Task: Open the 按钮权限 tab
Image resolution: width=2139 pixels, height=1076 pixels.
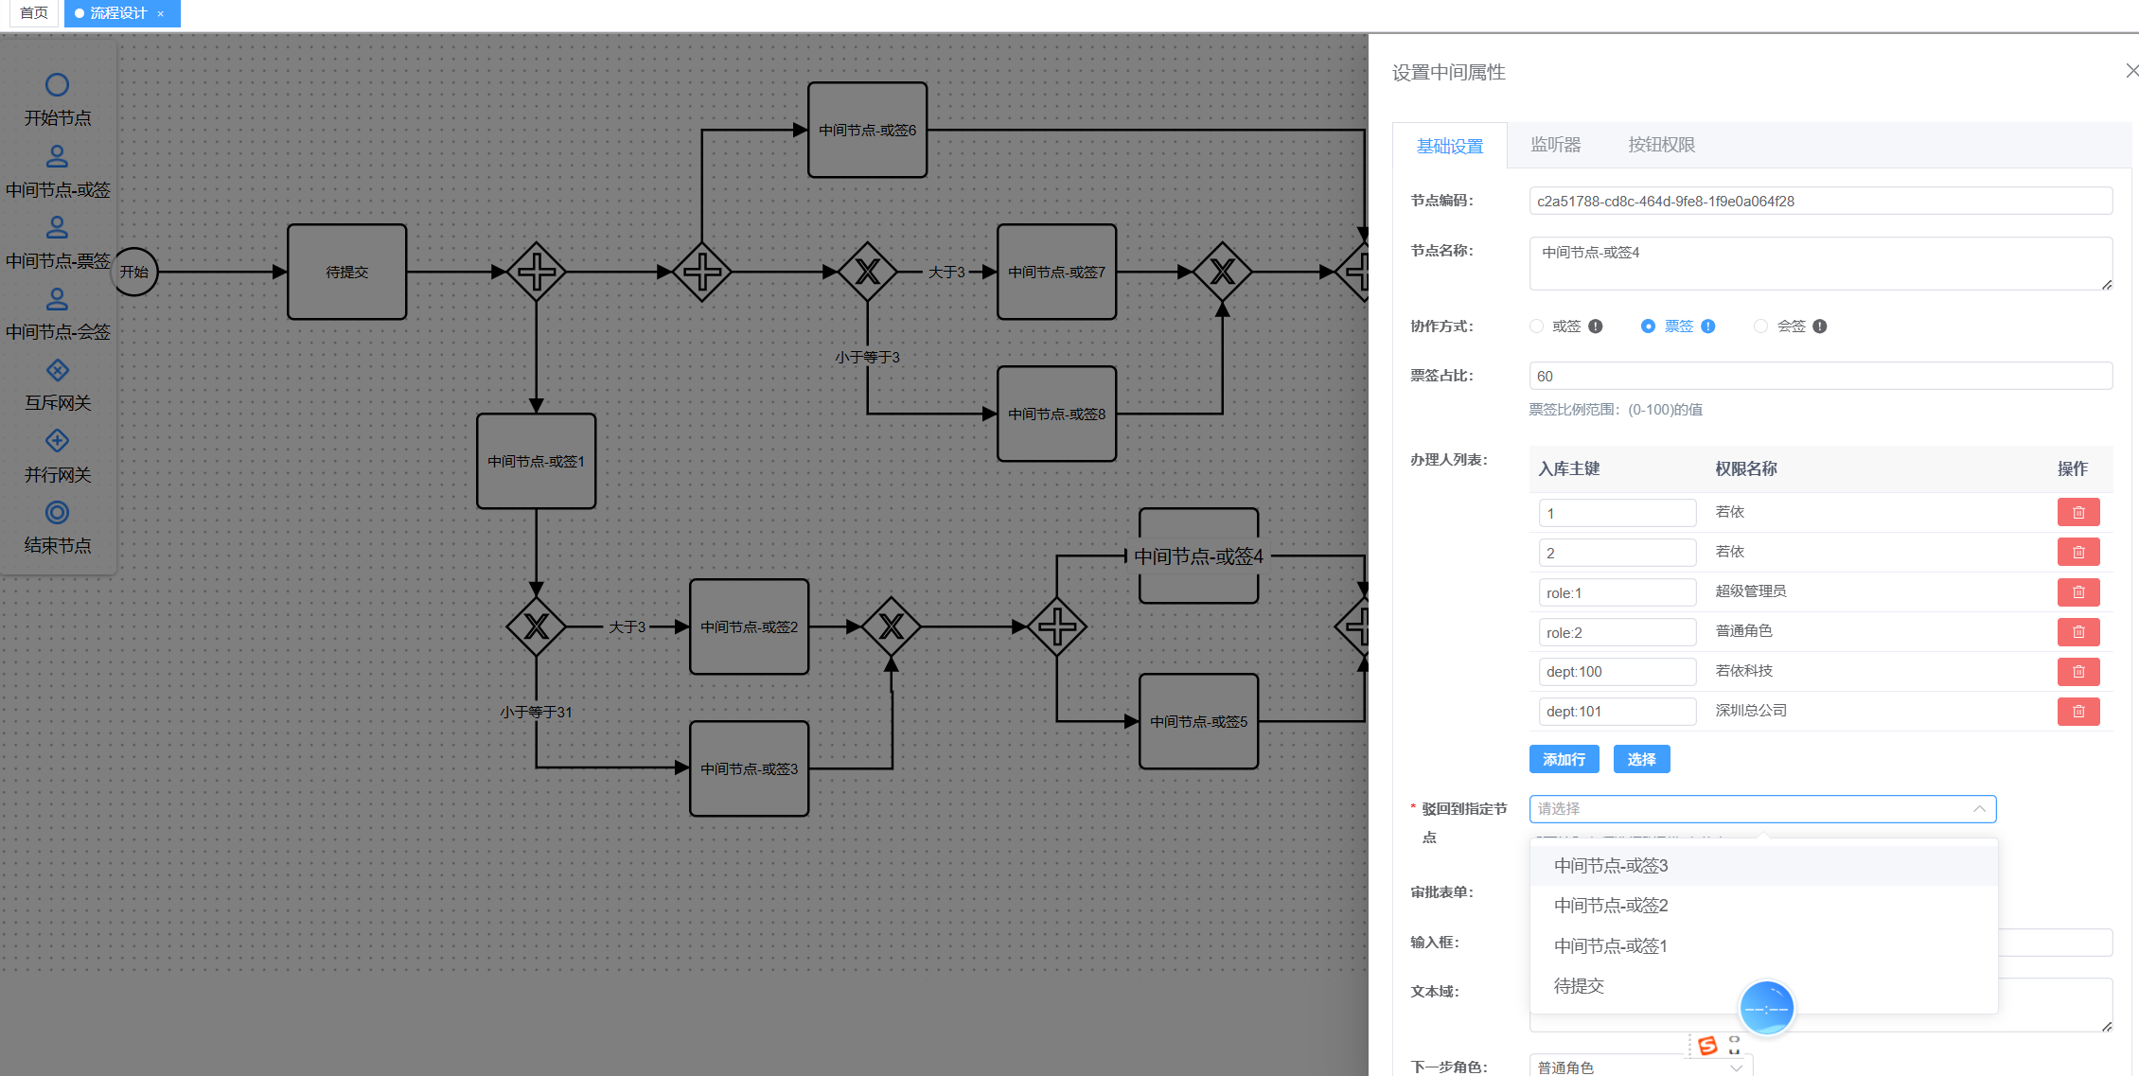Action: (1661, 145)
